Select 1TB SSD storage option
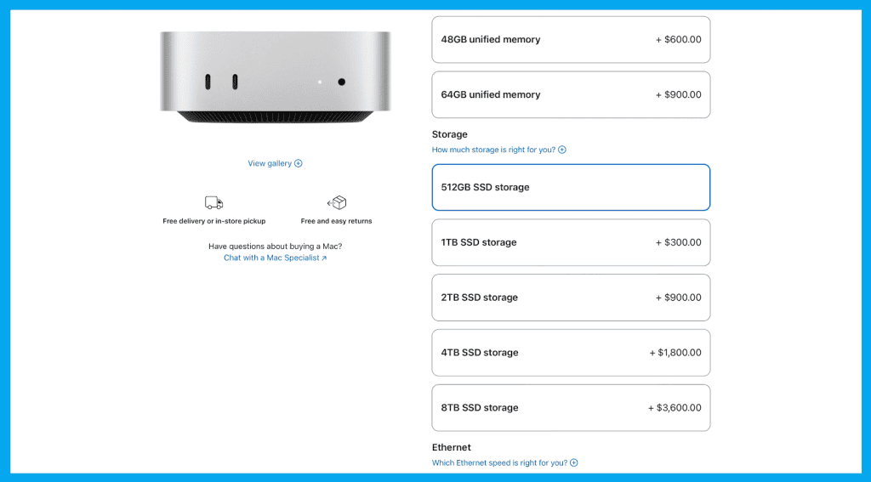 [x=571, y=242]
